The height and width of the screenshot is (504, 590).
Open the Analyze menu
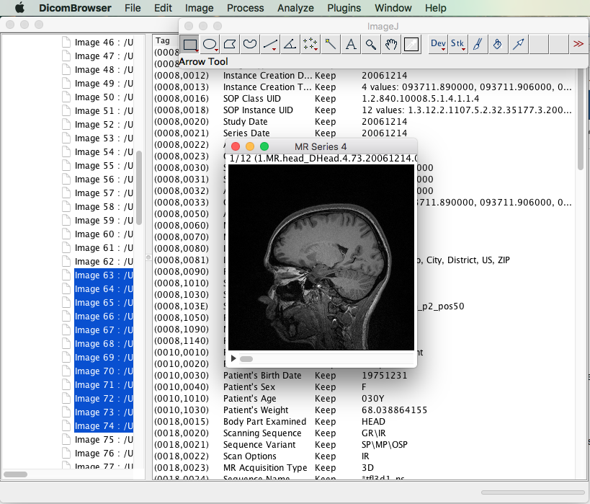click(295, 8)
